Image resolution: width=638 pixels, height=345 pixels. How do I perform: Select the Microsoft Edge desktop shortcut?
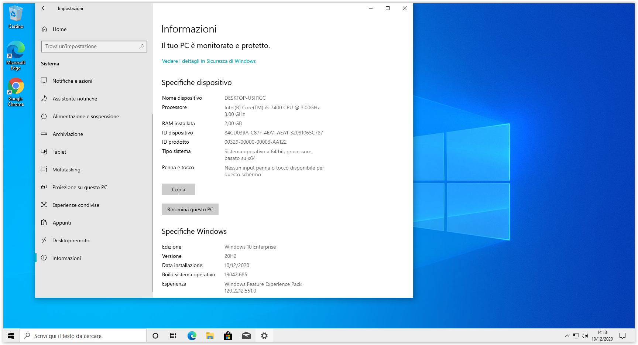pyautogui.click(x=16, y=55)
